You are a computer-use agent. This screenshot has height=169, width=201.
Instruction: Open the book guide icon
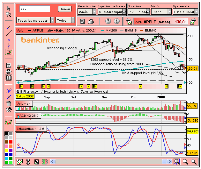tap(9, 78)
